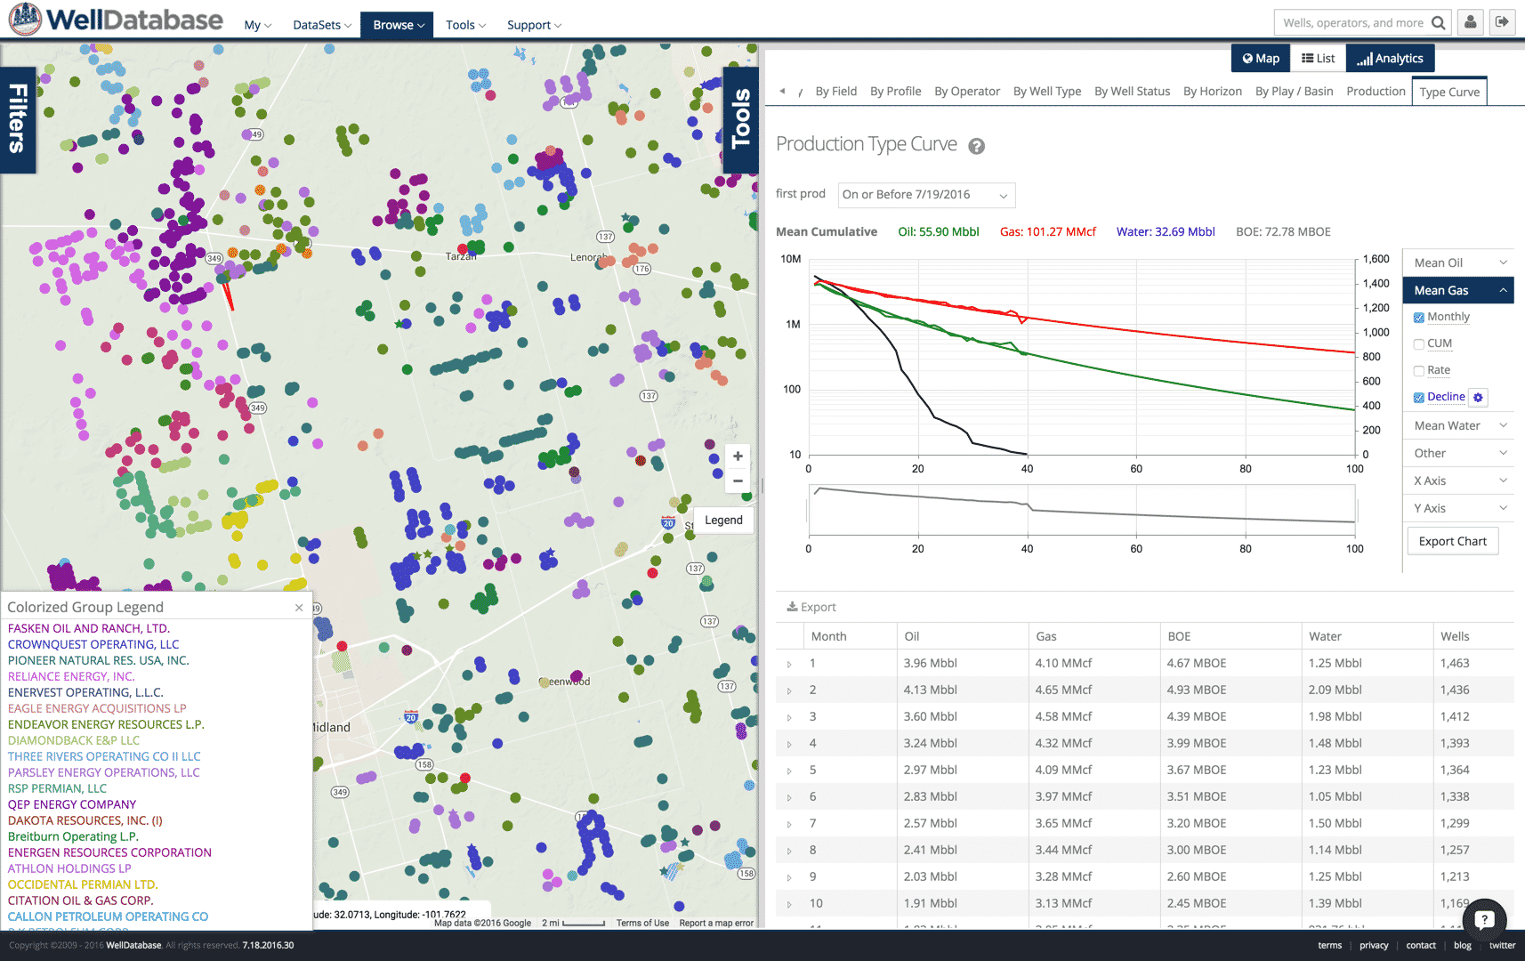The image size is (1525, 961).
Task: Open the first prod date dropdown
Action: (926, 195)
